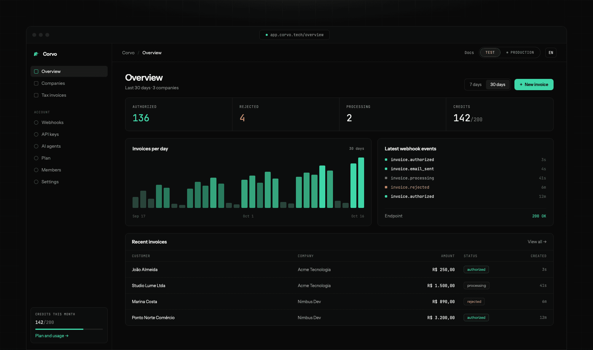The height and width of the screenshot is (350, 593).
Task: Click the square icon beside Overview
Action: pos(36,71)
